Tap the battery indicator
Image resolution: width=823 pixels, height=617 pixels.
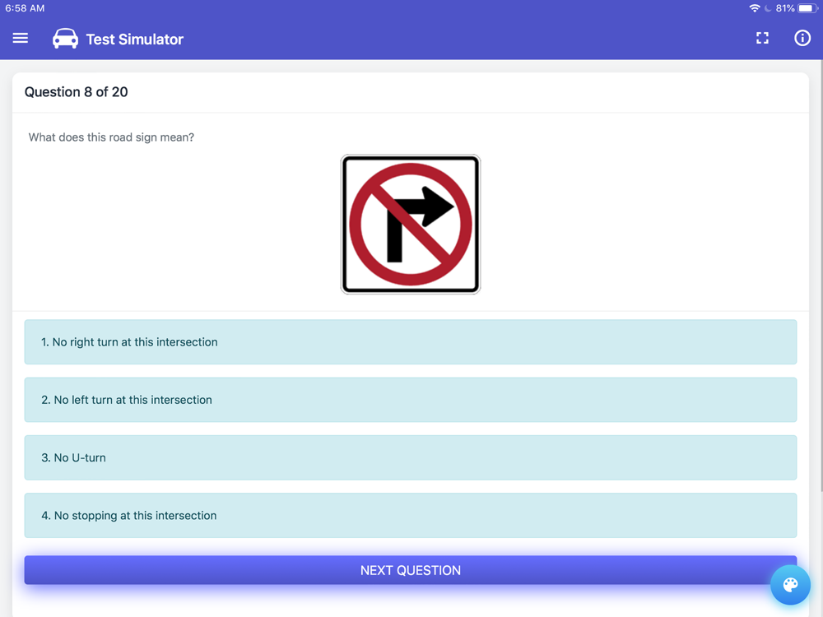click(808, 8)
